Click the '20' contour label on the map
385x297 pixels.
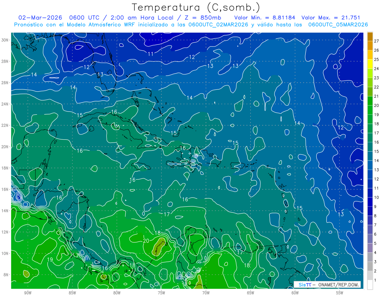click(146, 241)
